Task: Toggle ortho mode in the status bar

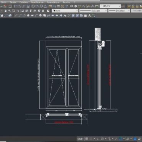Action: click(98, 139)
